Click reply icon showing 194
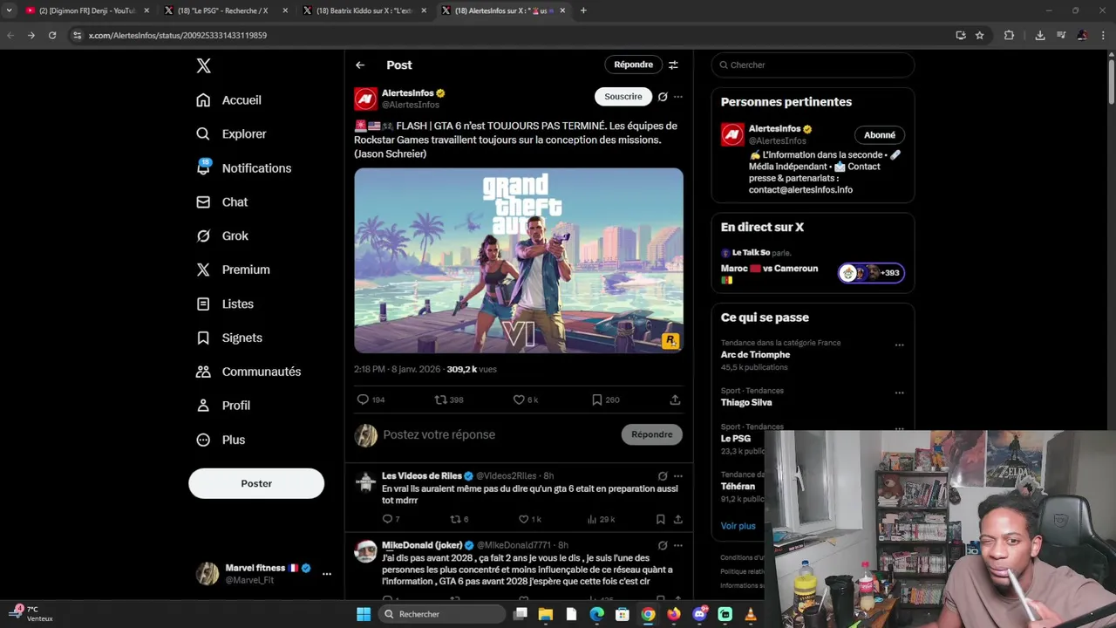 pos(371,399)
